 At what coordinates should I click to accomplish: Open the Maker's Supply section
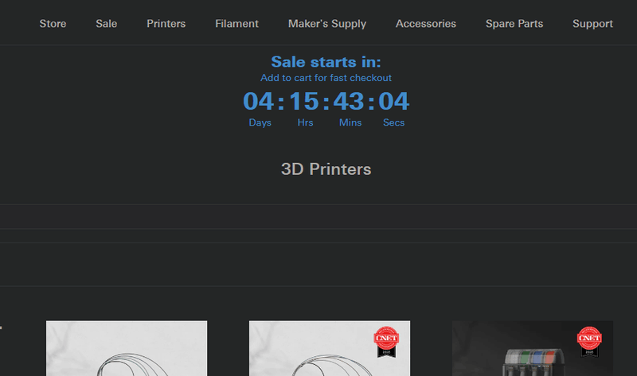[x=327, y=24]
